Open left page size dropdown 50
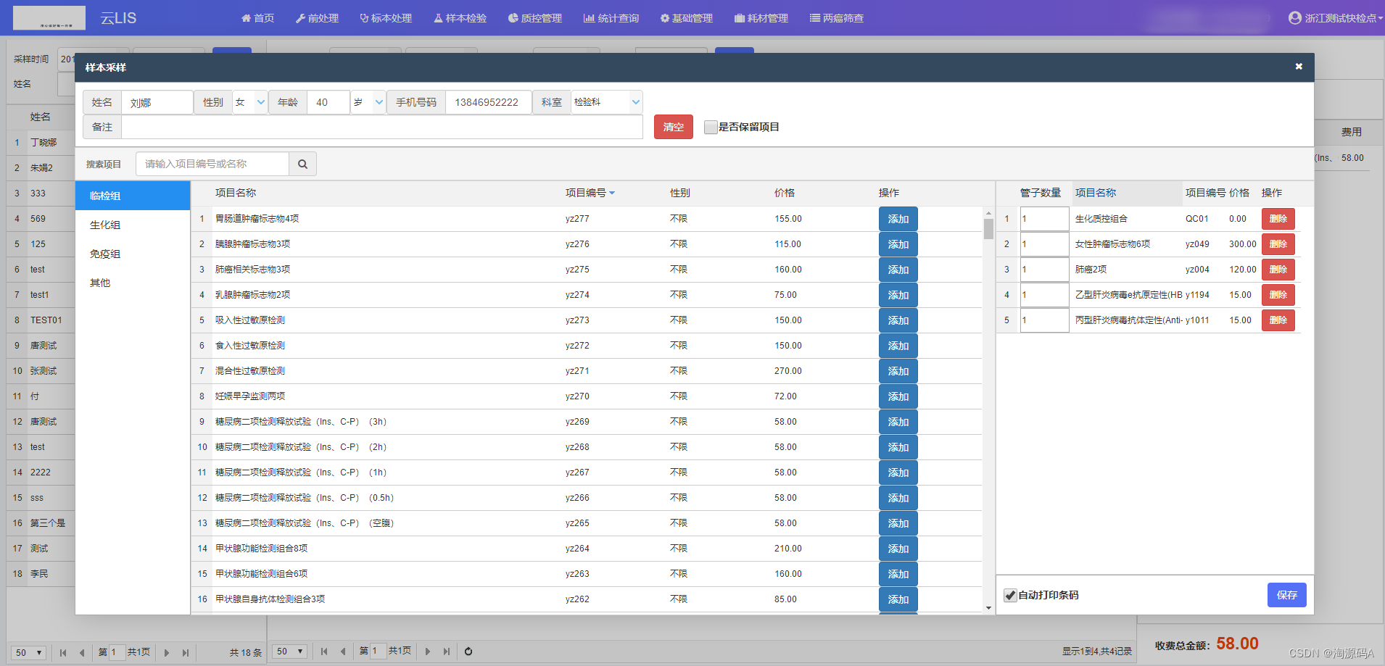Viewport: 1385px width, 666px height. click(x=30, y=652)
